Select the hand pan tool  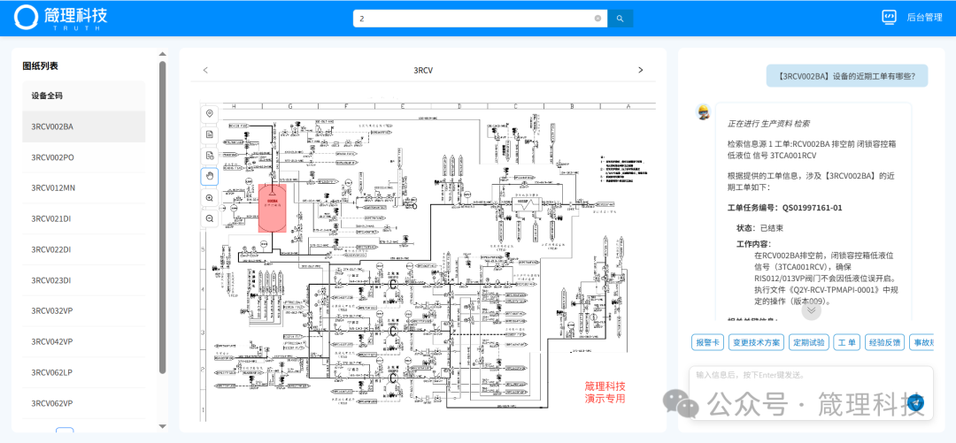click(x=210, y=176)
